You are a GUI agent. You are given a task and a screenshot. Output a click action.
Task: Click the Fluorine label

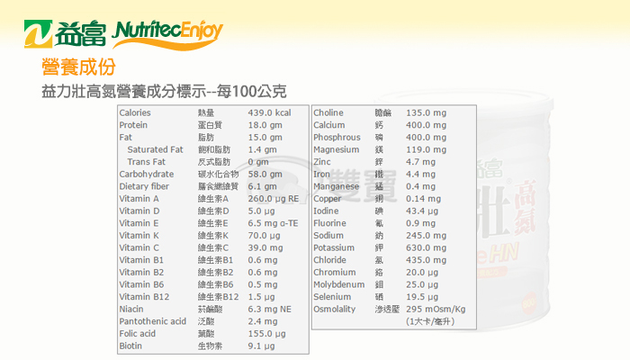(330, 223)
